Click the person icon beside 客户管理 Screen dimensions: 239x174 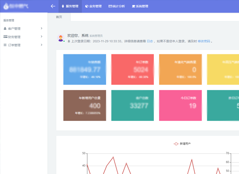point(5,28)
